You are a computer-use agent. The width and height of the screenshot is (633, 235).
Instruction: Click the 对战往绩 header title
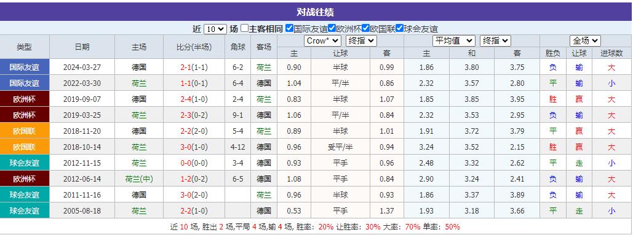(x=316, y=12)
